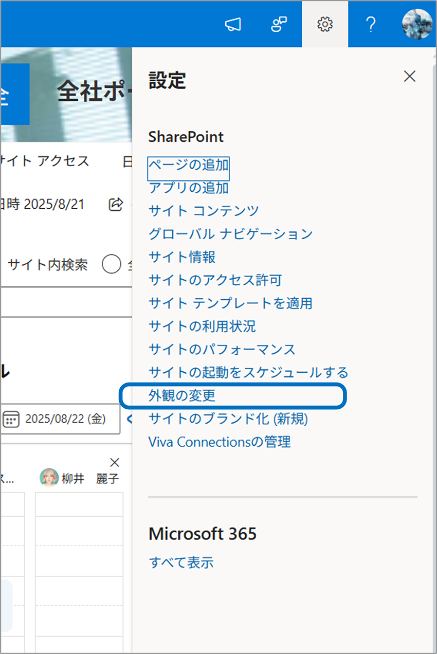Screen dimensions: 437x654
Task: Open the user profile avatar
Action: coord(416,24)
